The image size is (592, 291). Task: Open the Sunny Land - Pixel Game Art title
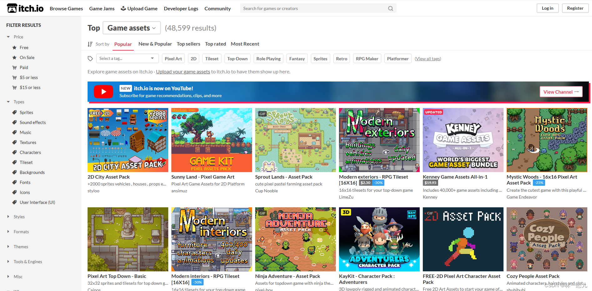pos(203,177)
